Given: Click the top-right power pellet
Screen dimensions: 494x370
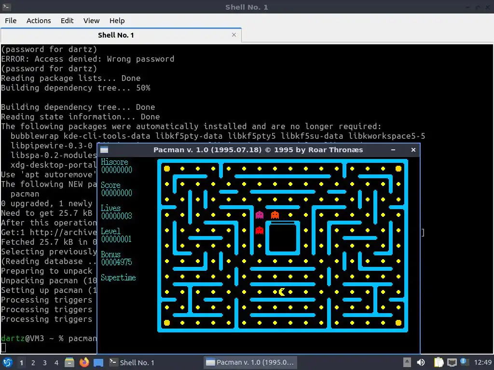Looking at the screenshot, I should coord(398,169).
